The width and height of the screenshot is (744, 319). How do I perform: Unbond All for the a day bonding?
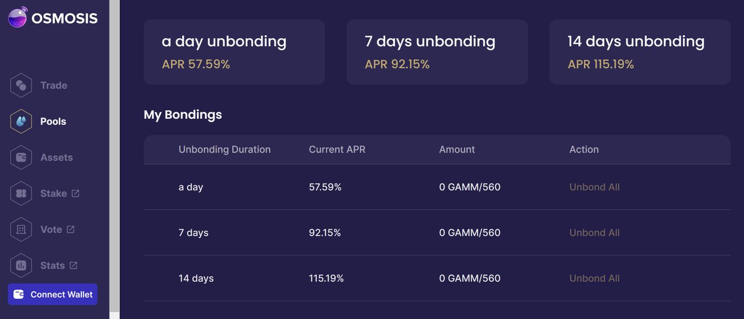click(x=595, y=187)
